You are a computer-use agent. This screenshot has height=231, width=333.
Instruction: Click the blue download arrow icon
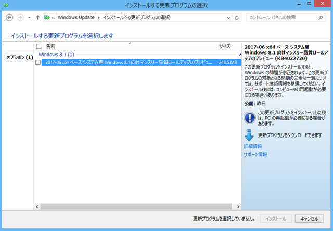249,135
